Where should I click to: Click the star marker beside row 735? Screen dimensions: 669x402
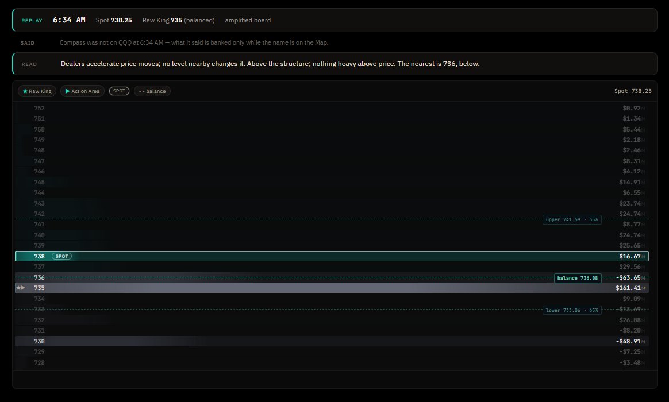pyautogui.click(x=18, y=288)
